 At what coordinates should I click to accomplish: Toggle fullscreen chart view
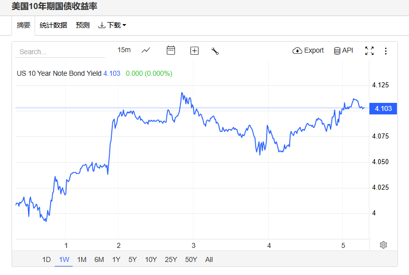(x=369, y=51)
